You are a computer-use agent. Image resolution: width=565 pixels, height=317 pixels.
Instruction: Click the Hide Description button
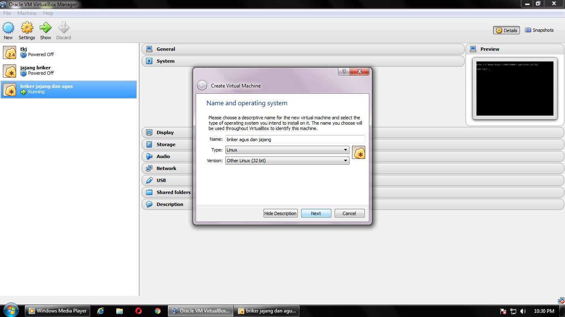tap(280, 213)
